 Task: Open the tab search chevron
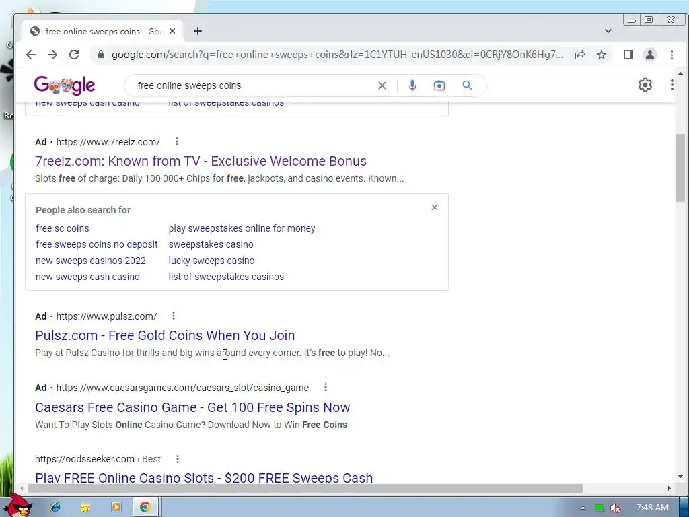click(608, 31)
